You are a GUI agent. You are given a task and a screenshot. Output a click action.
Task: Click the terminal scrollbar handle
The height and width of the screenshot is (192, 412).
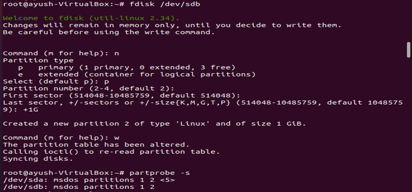tap(408, 49)
